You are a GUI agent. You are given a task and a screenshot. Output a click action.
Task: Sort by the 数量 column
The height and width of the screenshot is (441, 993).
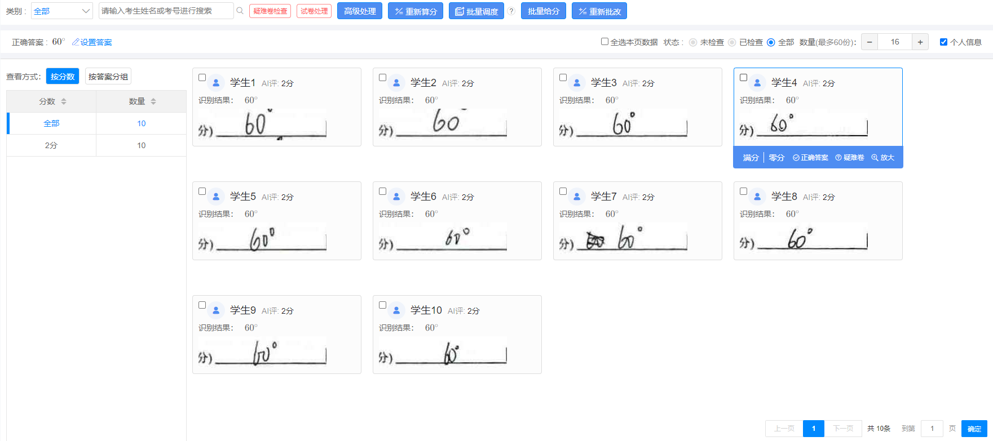(153, 101)
